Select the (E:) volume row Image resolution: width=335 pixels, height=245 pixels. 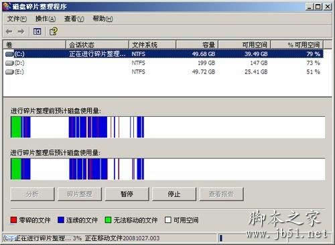coord(163,72)
